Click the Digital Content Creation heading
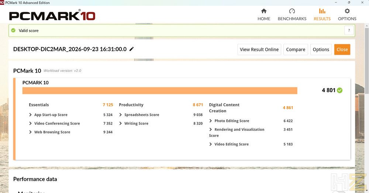The width and height of the screenshot is (369, 193). 224,108
